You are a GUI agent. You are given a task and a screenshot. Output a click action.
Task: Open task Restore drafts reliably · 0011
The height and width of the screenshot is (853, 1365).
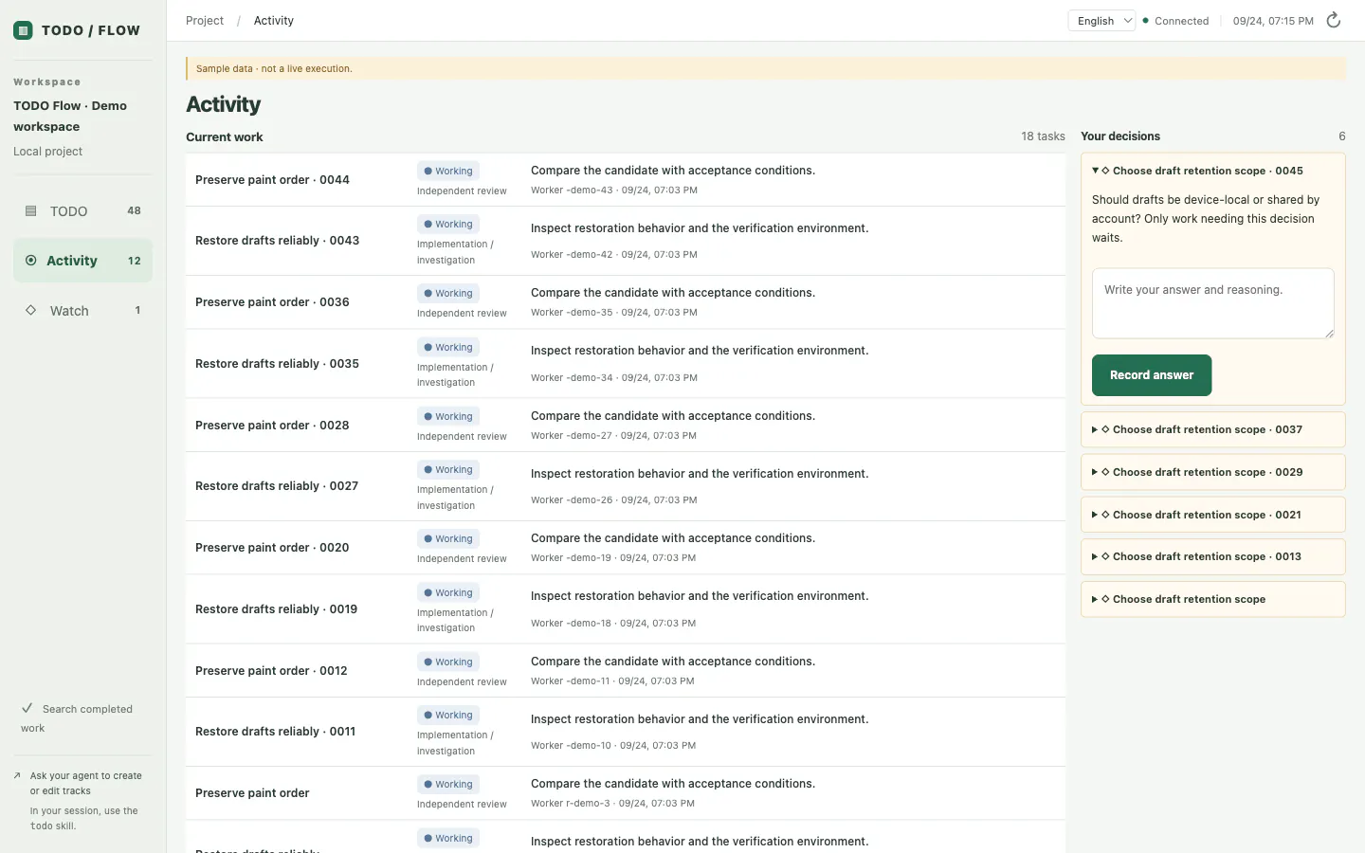pos(275,731)
